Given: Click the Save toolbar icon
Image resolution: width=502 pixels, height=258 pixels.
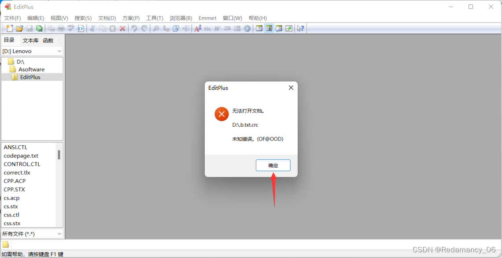Looking at the screenshot, I should coord(30,29).
